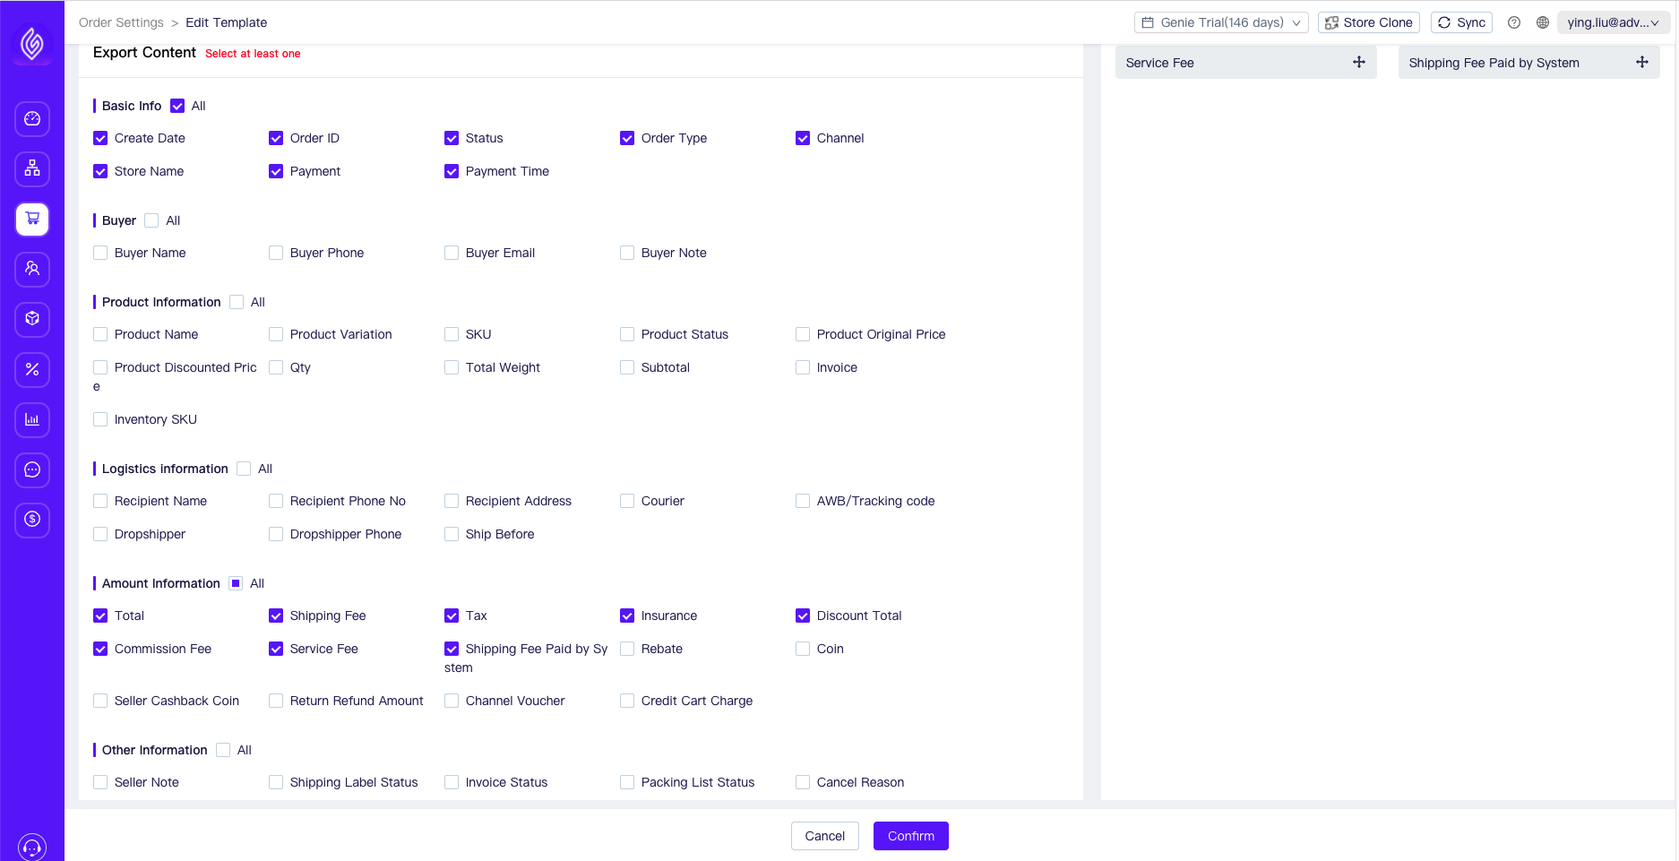1679x861 pixels.
Task: Open the chat bubble icon in sidebar
Action: click(32, 469)
